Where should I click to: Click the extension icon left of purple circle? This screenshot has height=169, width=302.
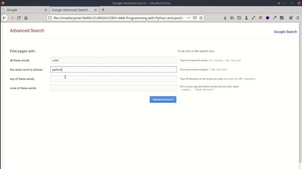click(260, 18)
